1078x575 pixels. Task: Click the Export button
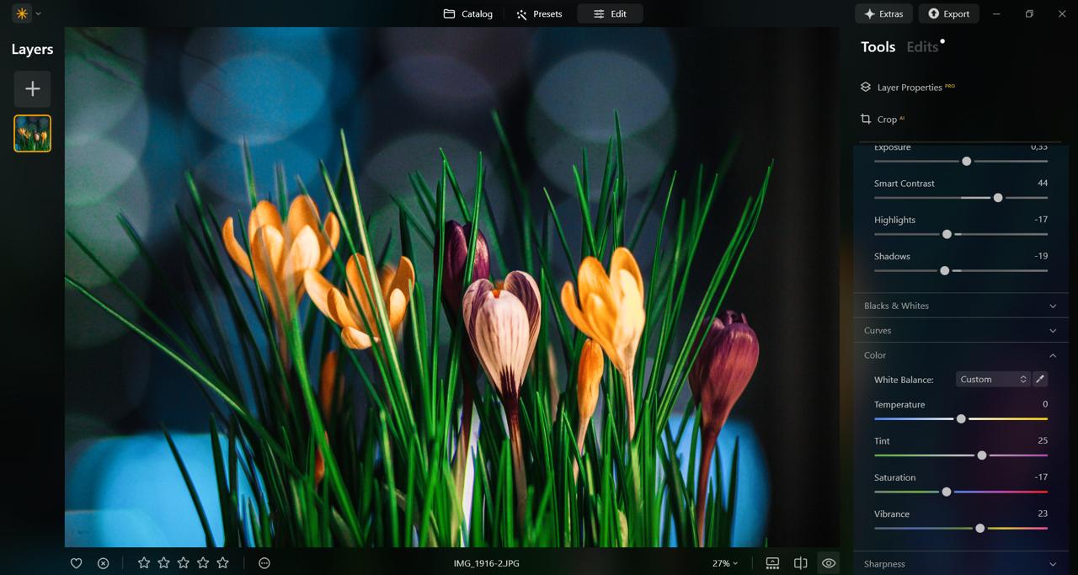[948, 13]
